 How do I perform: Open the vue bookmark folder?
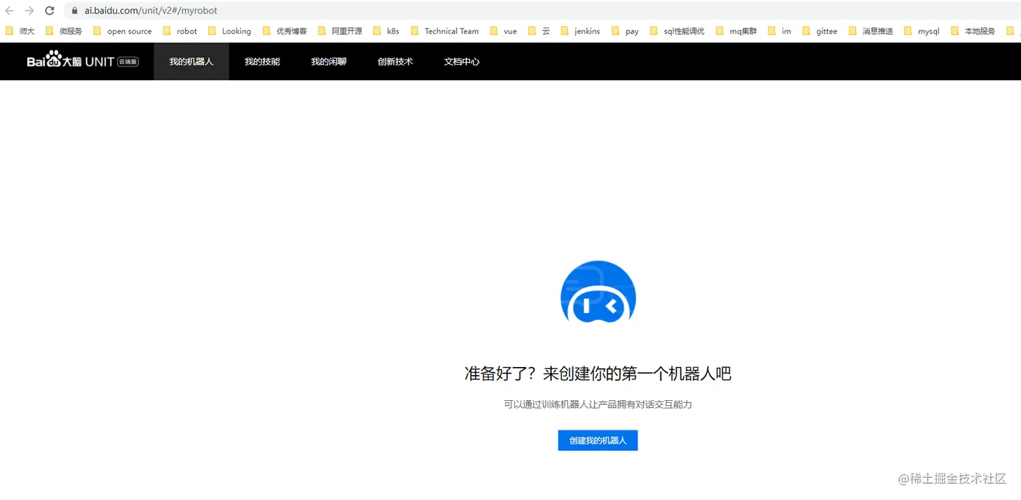(x=503, y=31)
